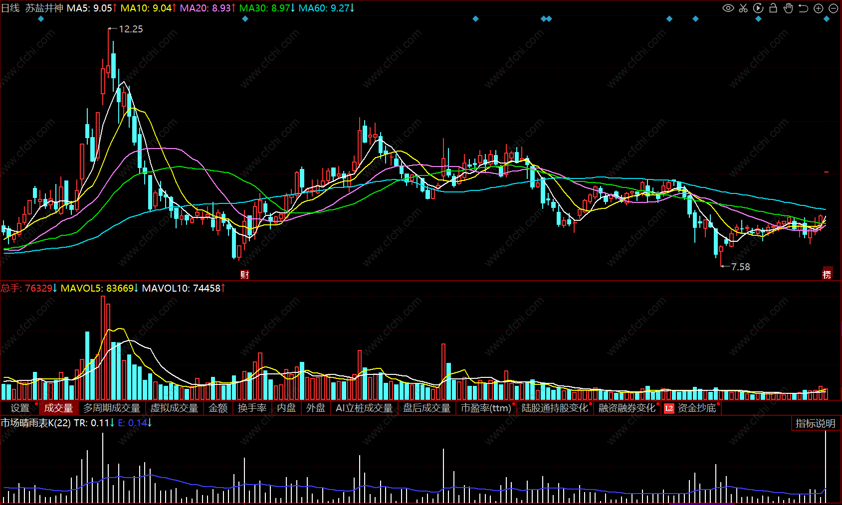
Task: Click the red L2 badge icon
Action: coord(669,408)
